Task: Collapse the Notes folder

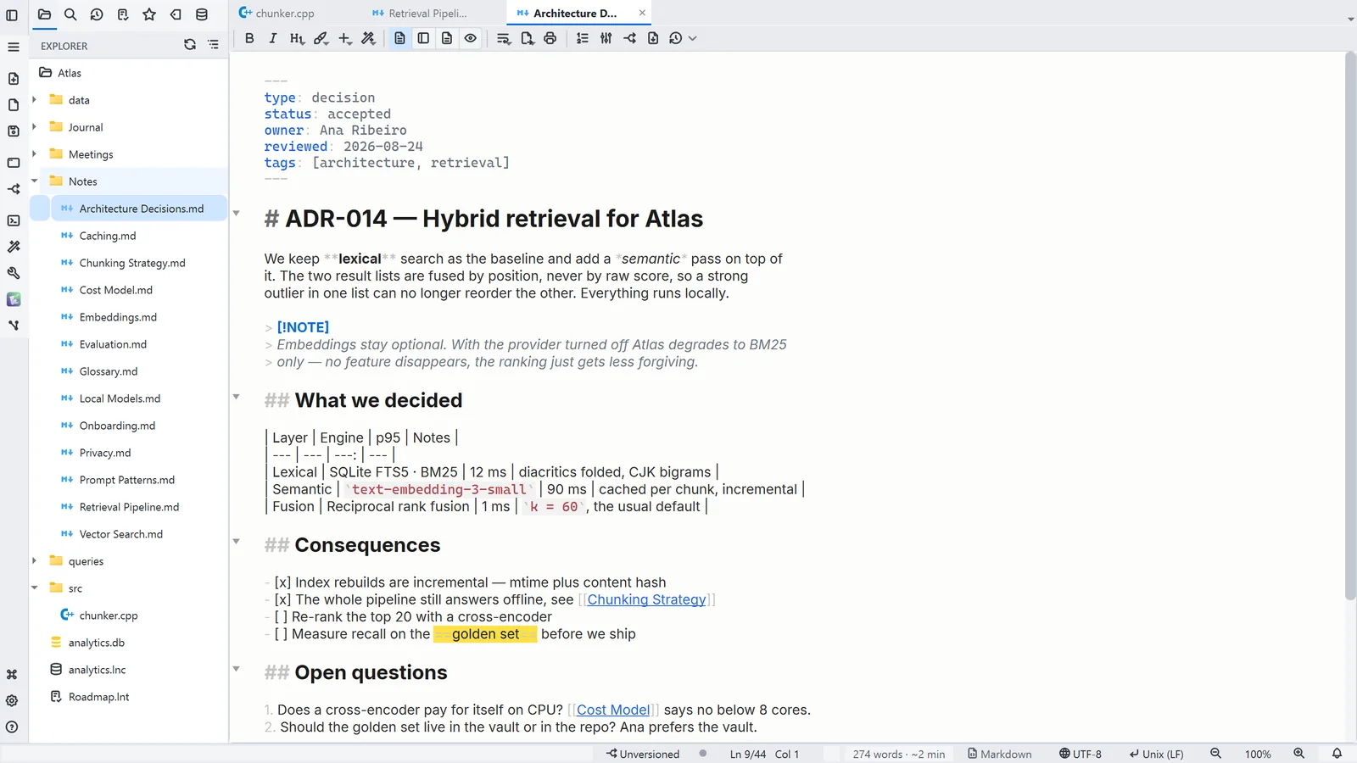Action: pos(35,181)
